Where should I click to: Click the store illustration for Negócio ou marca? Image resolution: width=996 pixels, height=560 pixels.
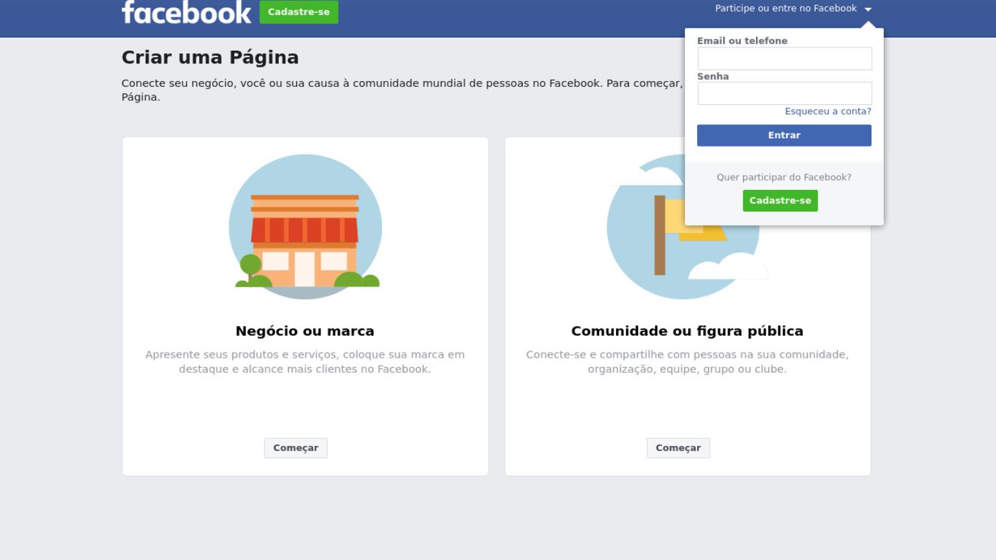tap(305, 227)
